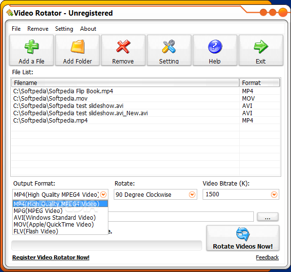The height and width of the screenshot is (272, 291).
Task: Expand the Video Bitrate dropdown arrow
Action: click(274, 194)
